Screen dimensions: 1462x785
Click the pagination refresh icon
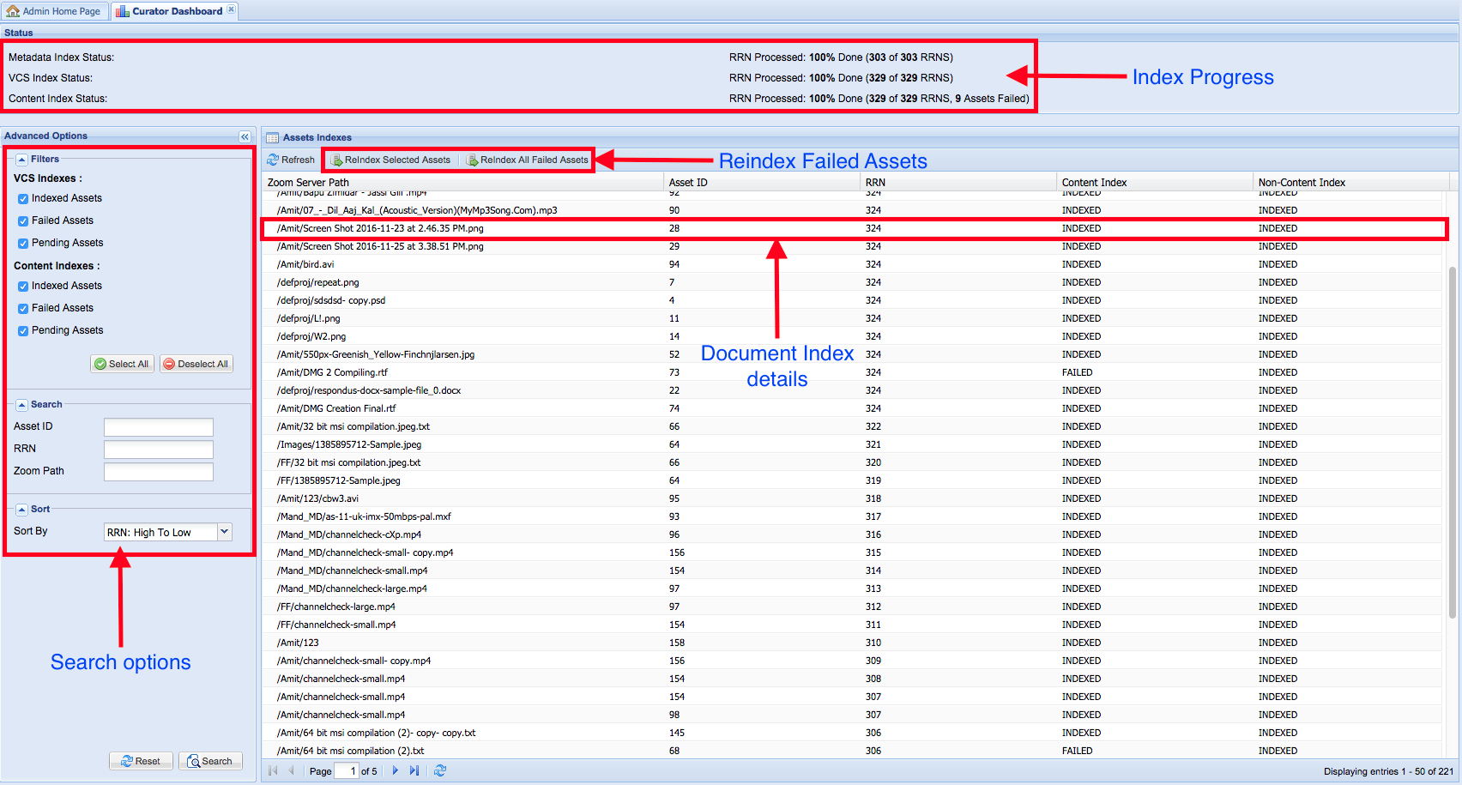(440, 770)
